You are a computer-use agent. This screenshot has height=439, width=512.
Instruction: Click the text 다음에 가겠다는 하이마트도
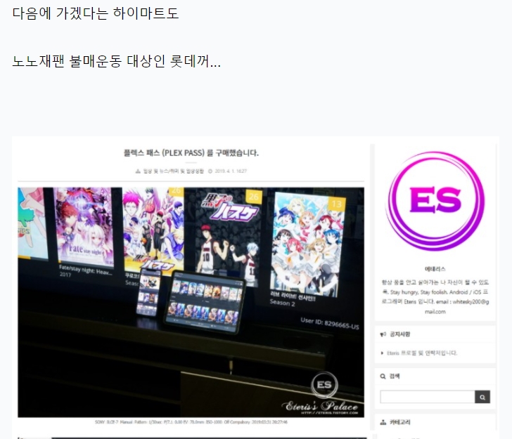click(x=96, y=14)
